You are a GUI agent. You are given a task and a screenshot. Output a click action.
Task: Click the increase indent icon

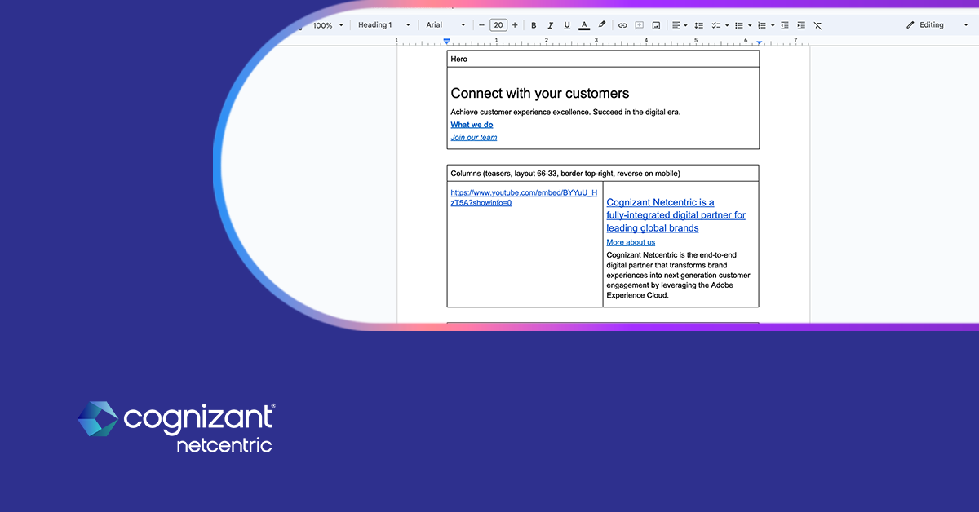pyautogui.click(x=801, y=25)
